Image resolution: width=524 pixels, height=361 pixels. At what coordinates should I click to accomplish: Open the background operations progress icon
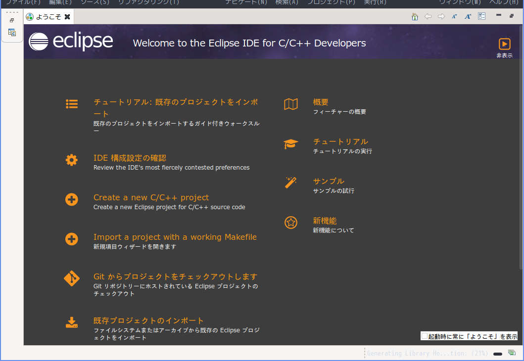coord(512,353)
